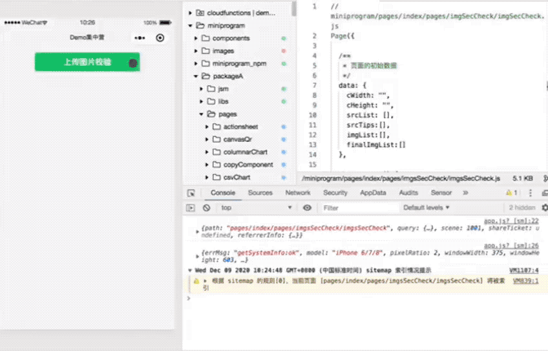Switch to the Sources tab
The height and width of the screenshot is (351, 548).
pyautogui.click(x=260, y=192)
